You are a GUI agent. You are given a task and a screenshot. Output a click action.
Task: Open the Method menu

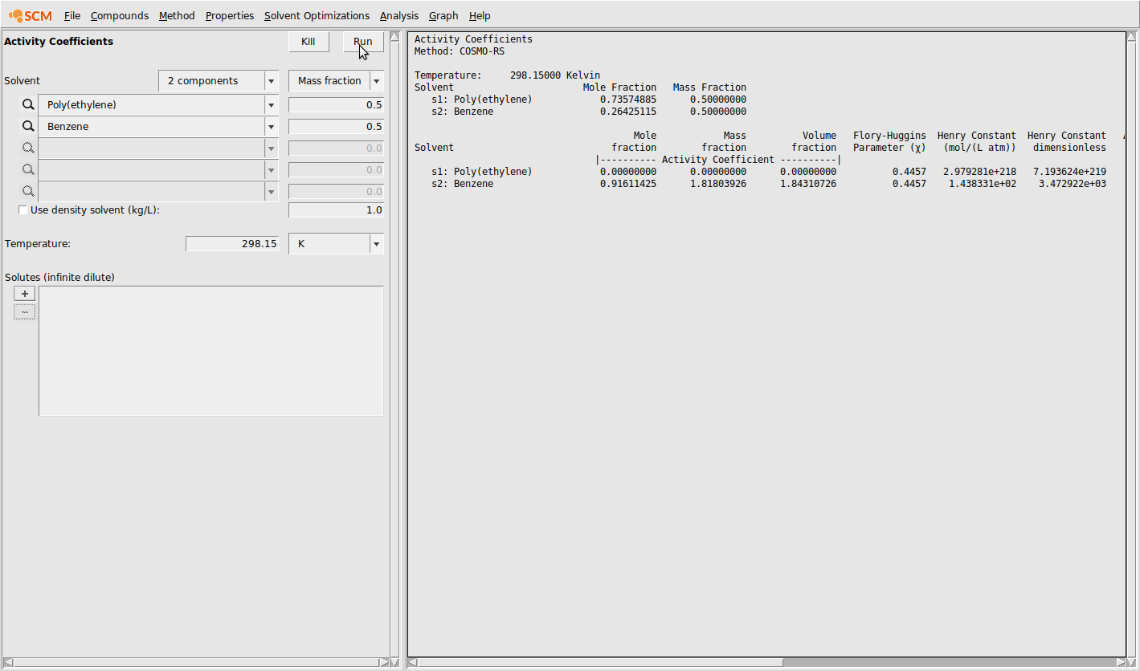pyautogui.click(x=177, y=15)
